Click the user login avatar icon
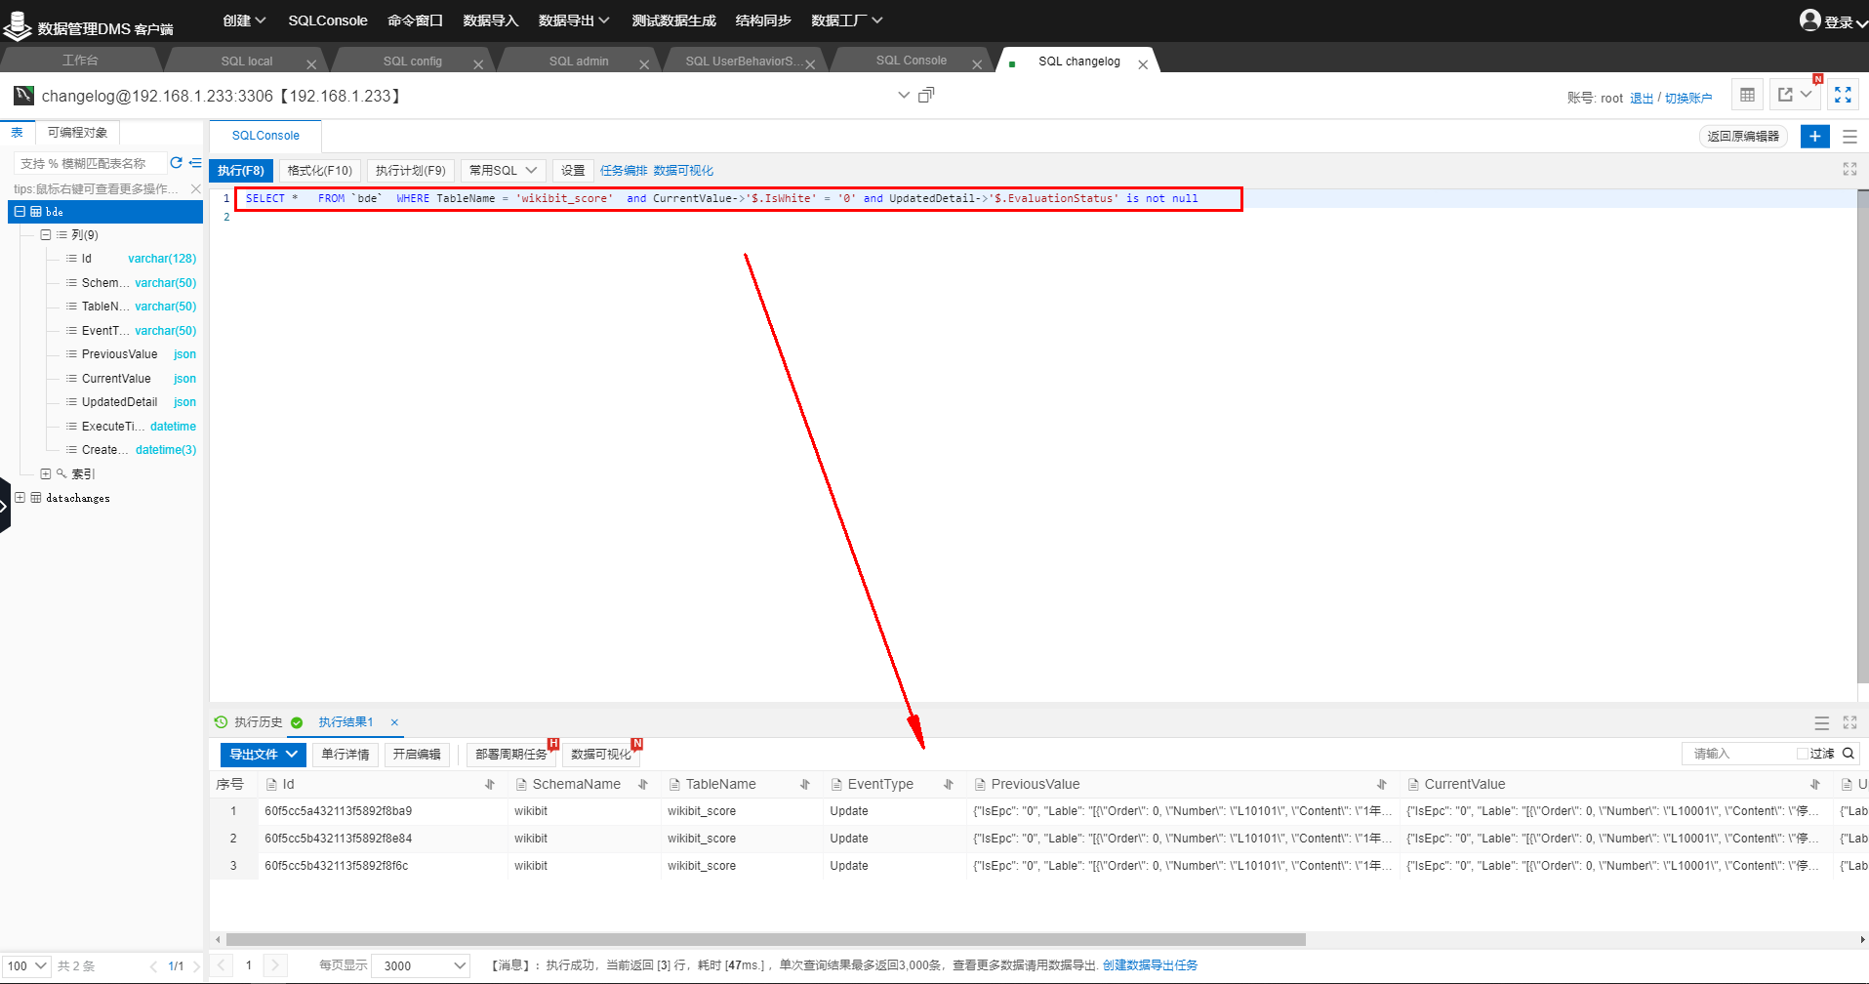 [1810, 20]
